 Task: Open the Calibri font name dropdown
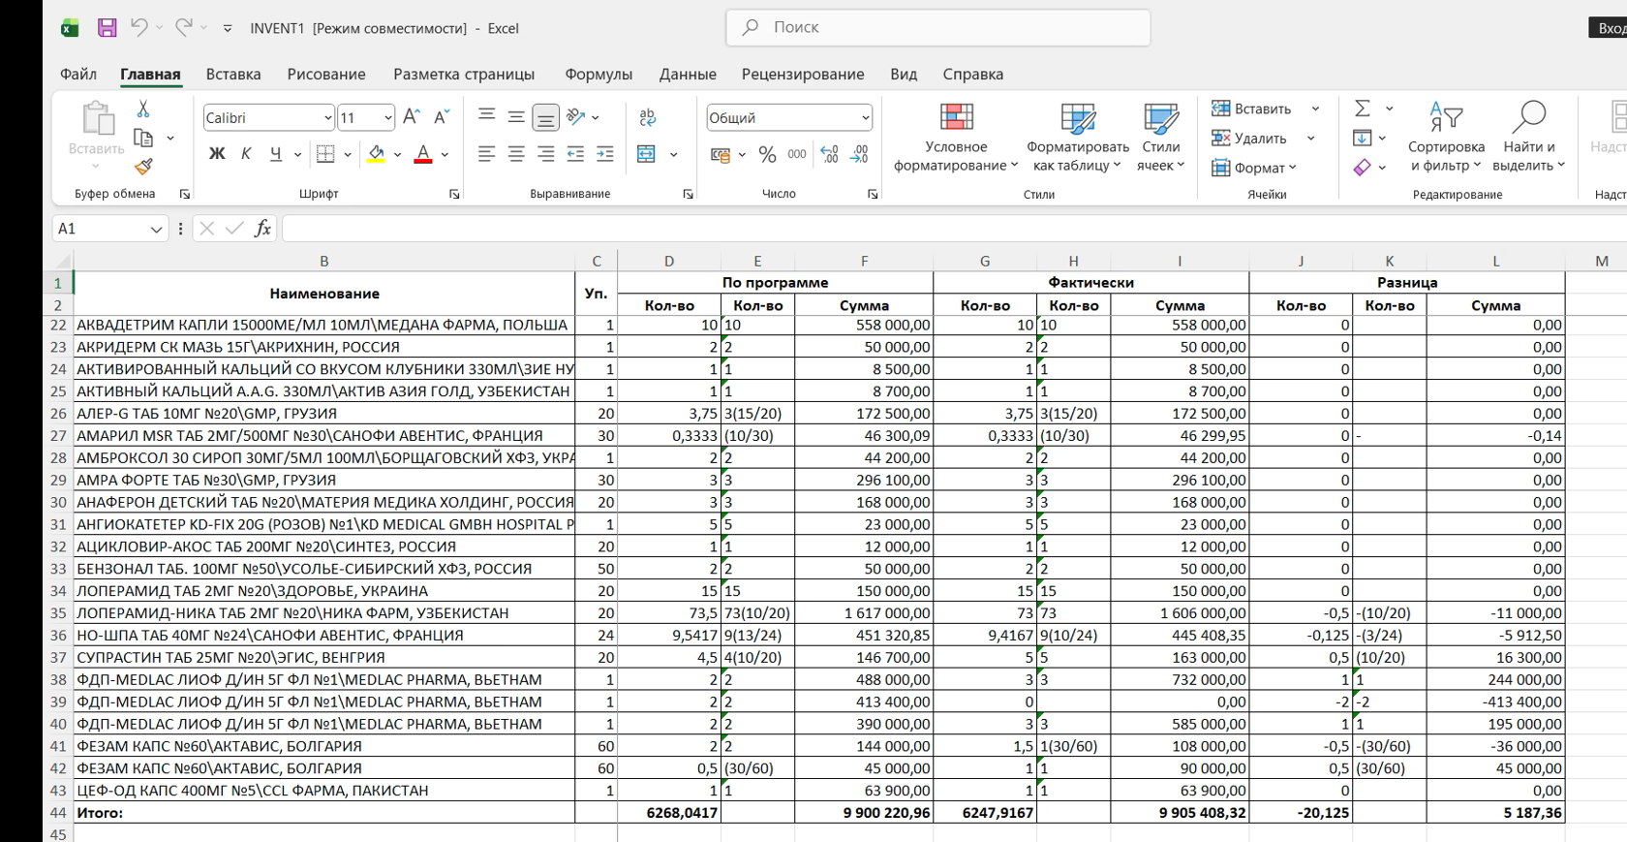[x=327, y=118]
